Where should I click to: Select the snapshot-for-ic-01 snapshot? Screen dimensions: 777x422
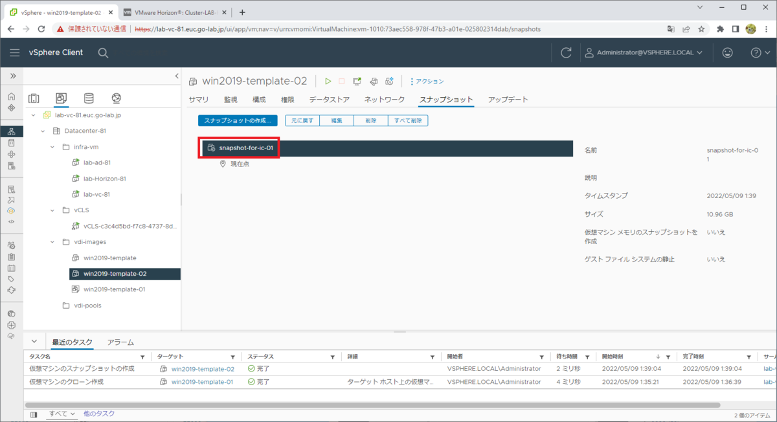387,148
